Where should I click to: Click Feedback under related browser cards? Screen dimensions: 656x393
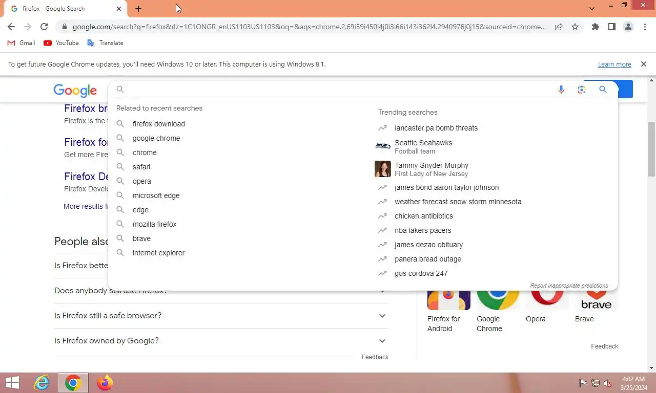(604, 346)
